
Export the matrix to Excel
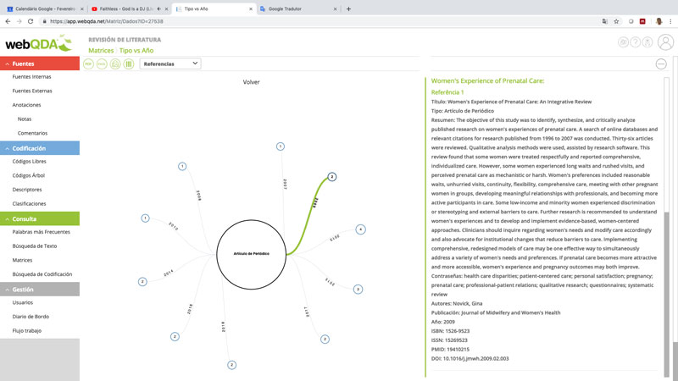(x=102, y=64)
